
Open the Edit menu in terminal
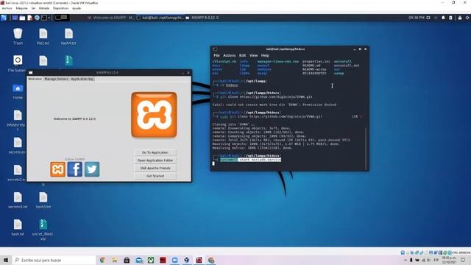(x=242, y=56)
